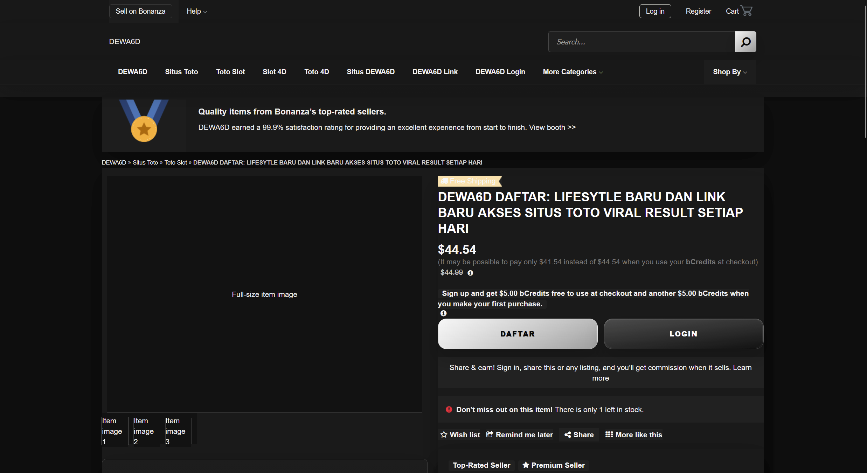Click the $44.54 price
Screen dimensions: 867x473
click(457, 249)
